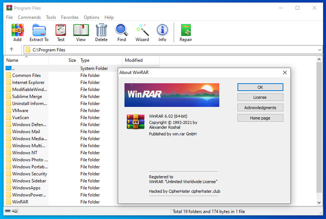This screenshot has width=326, height=219.
Task: Open the Home page button
Action: (x=260, y=118)
